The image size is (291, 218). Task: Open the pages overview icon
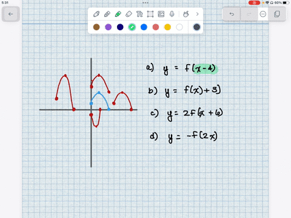(x=277, y=14)
